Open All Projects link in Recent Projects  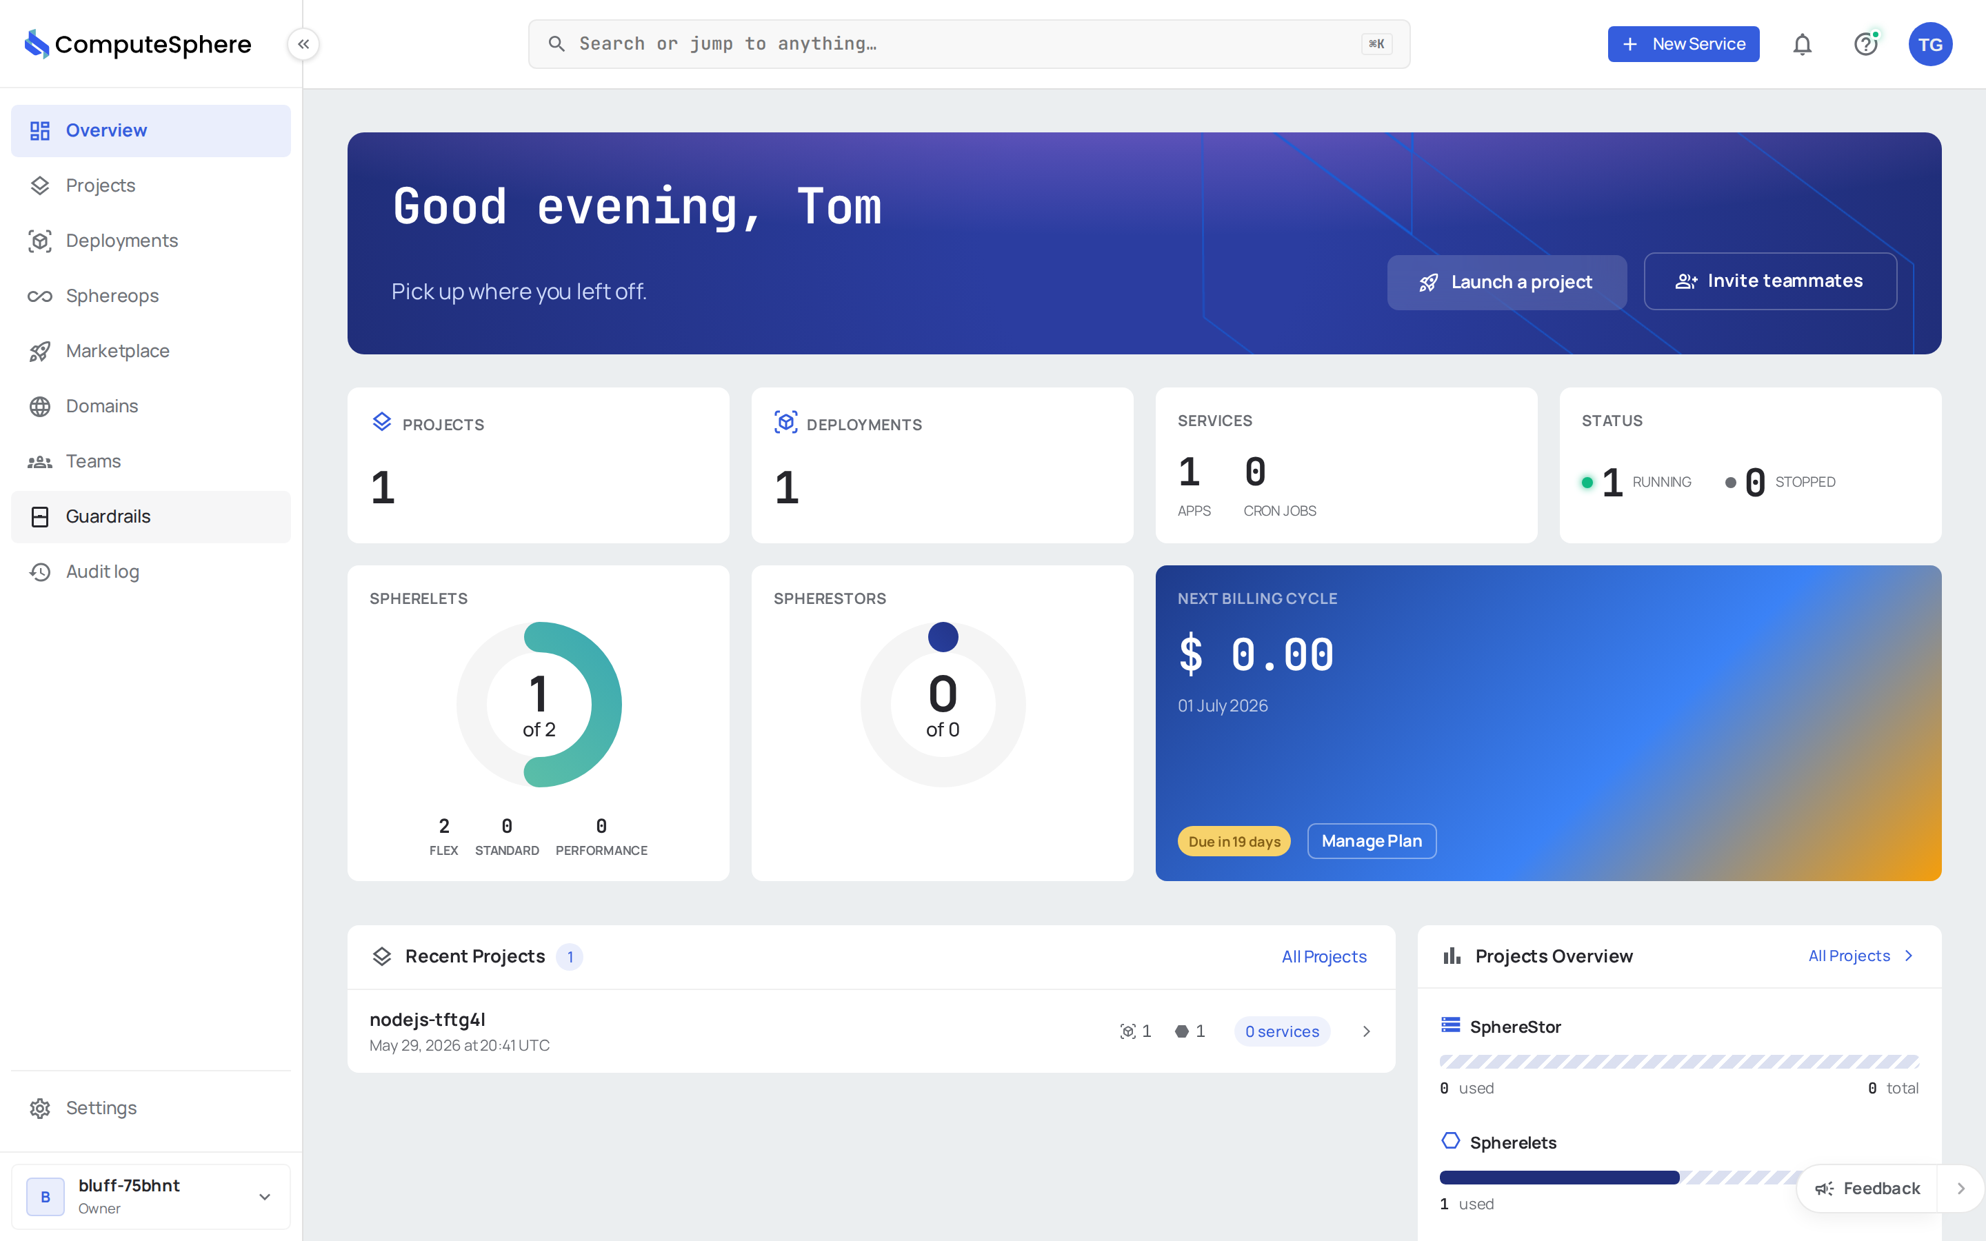pos(1324,956)
